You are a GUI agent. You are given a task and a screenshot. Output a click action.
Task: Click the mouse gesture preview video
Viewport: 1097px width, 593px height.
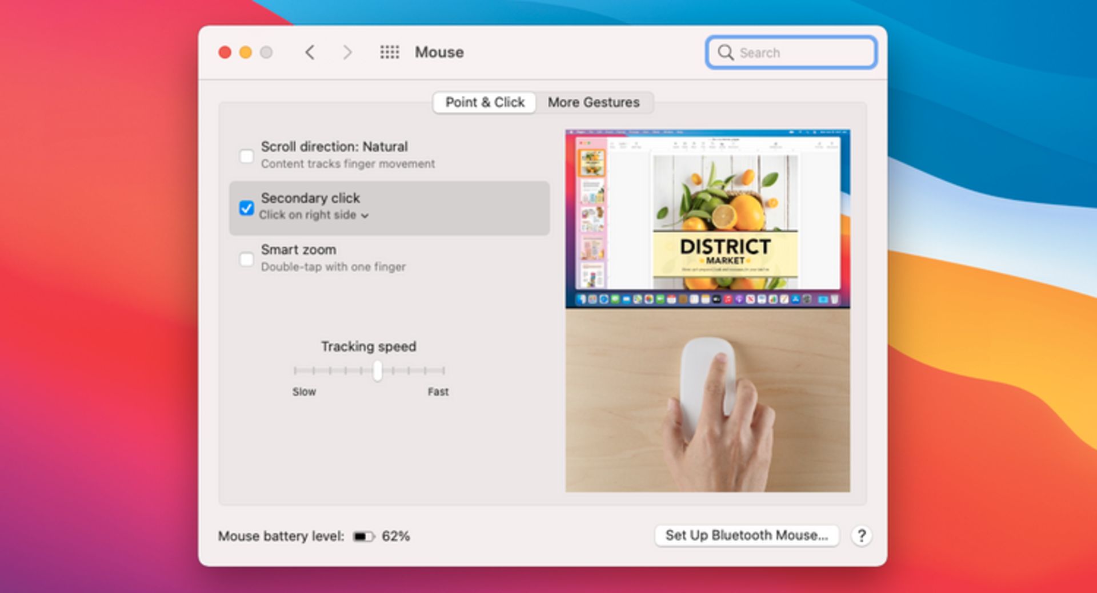[x=707, y=310]
